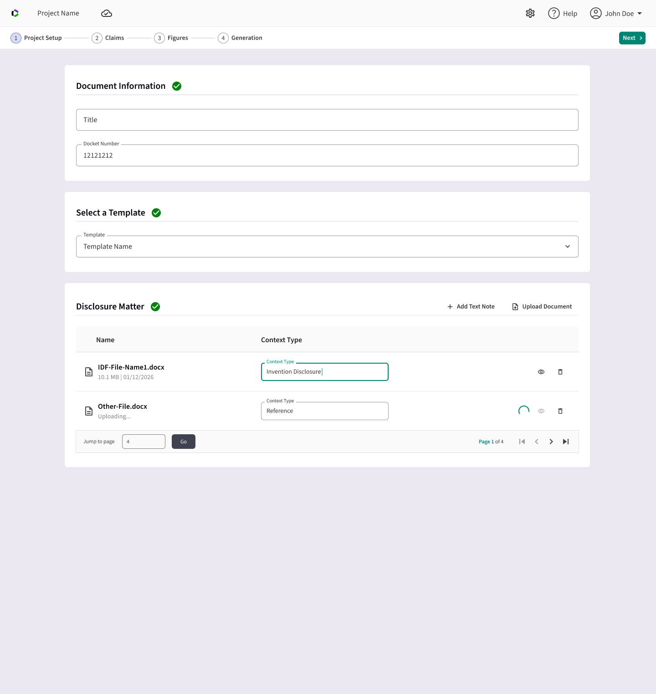This screenshot has width=656, height=694.
Task: Click the Context Type column header
Action: (282, 340)
